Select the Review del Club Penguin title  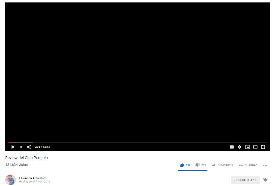tap(26, 158)
